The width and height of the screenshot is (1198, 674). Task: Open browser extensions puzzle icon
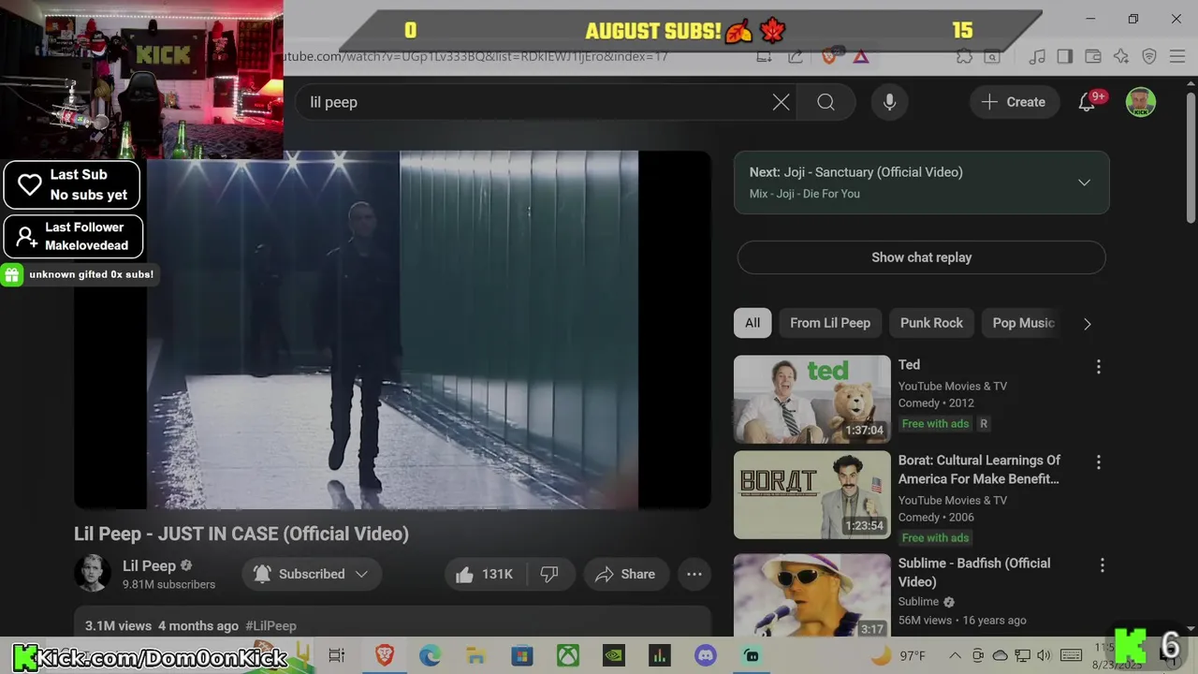964,56
